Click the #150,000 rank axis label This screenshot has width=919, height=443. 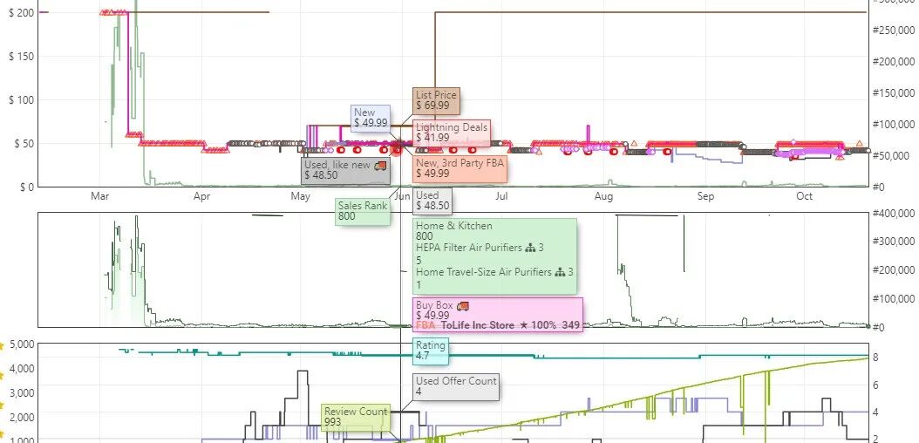click(x=894, y=92)
